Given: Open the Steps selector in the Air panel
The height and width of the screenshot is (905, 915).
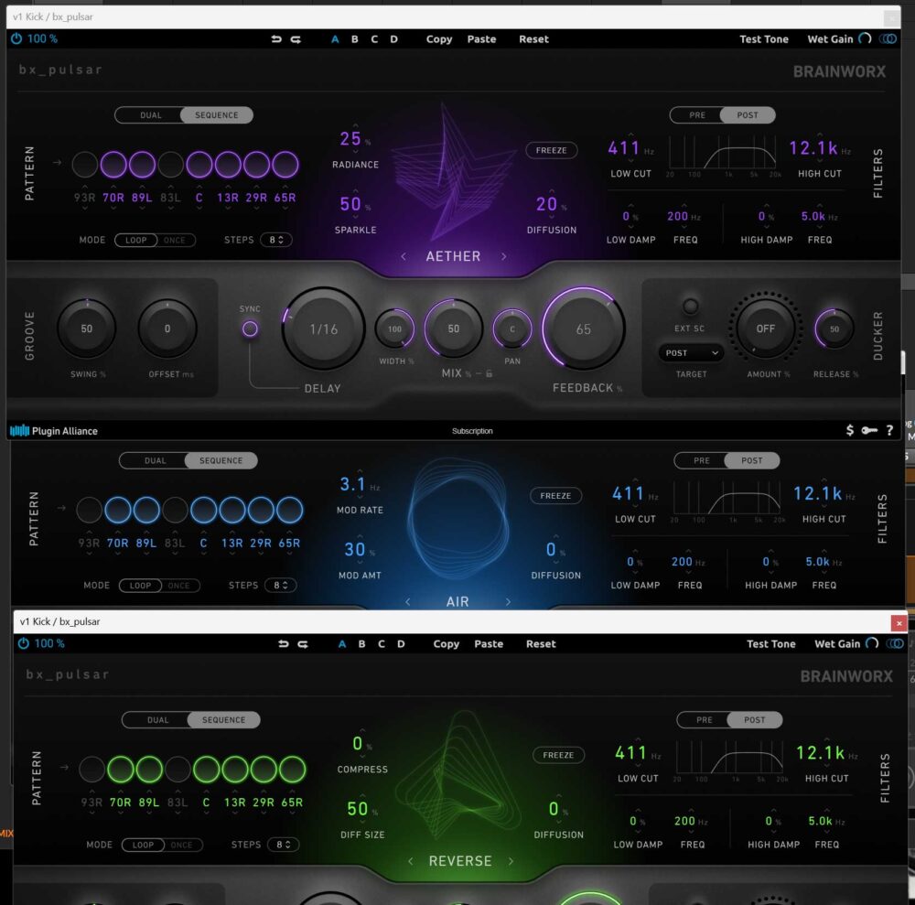Looking at the screenshot, I should pyautogui.click(x=281, y=586).
